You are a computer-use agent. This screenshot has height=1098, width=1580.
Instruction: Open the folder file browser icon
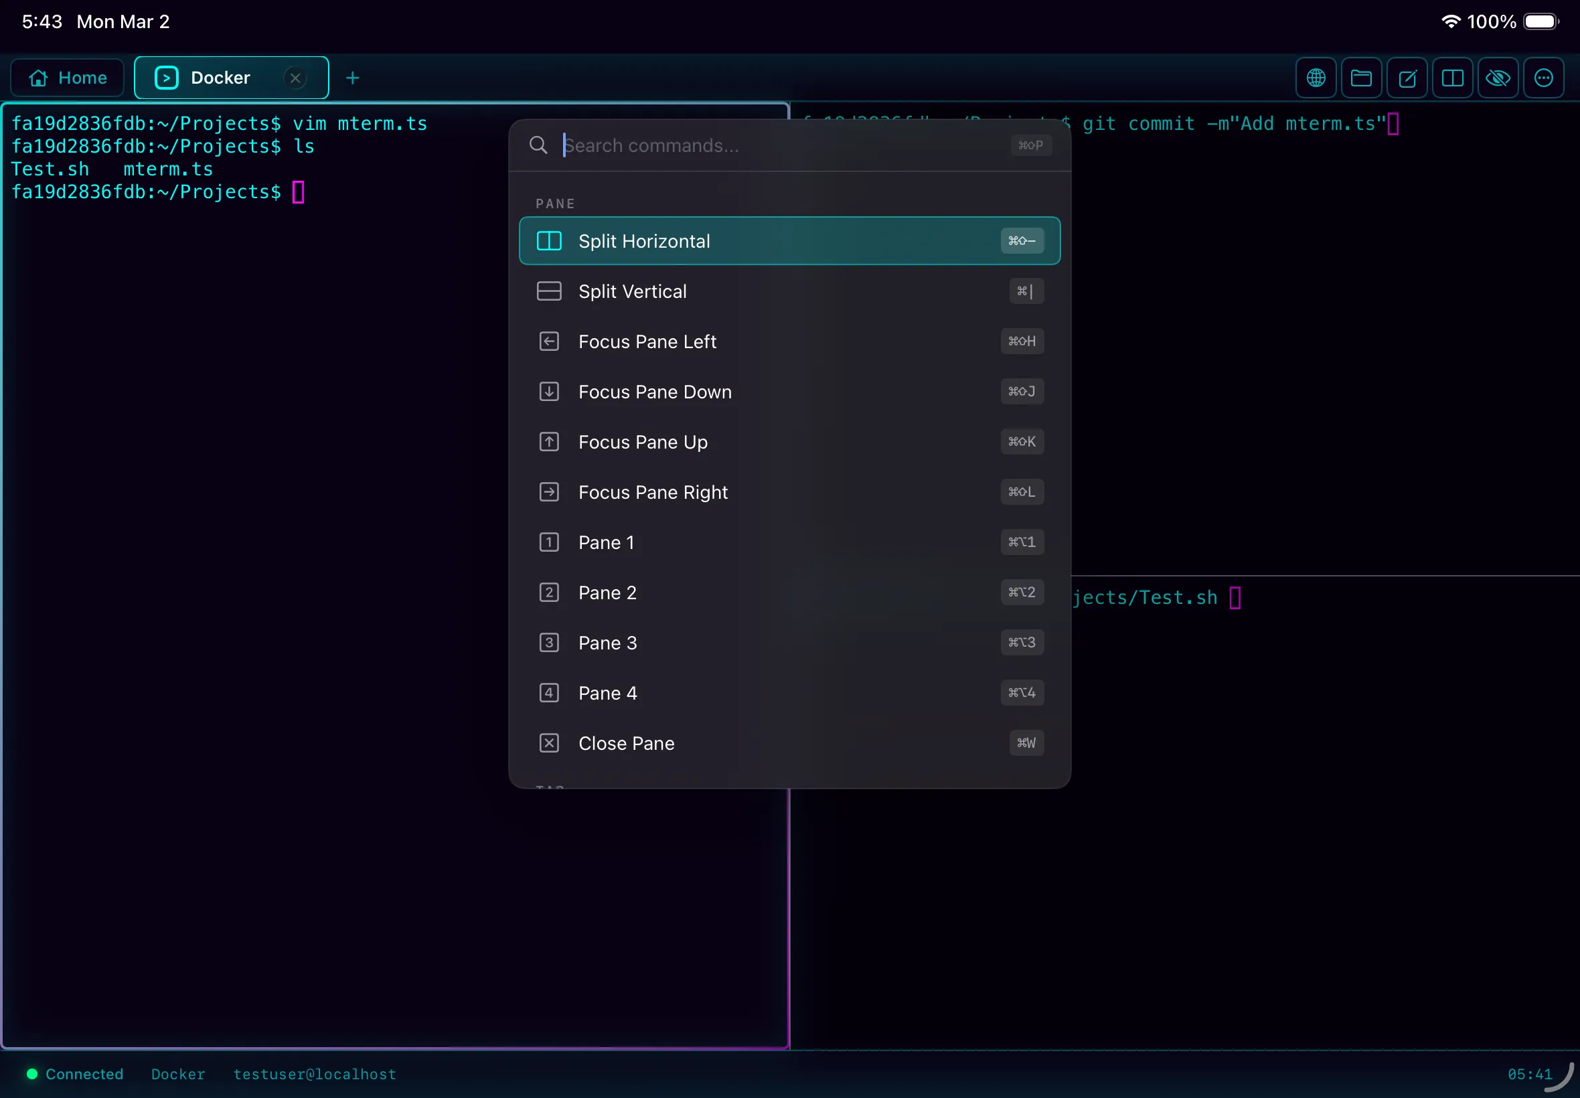[1360, 78]
